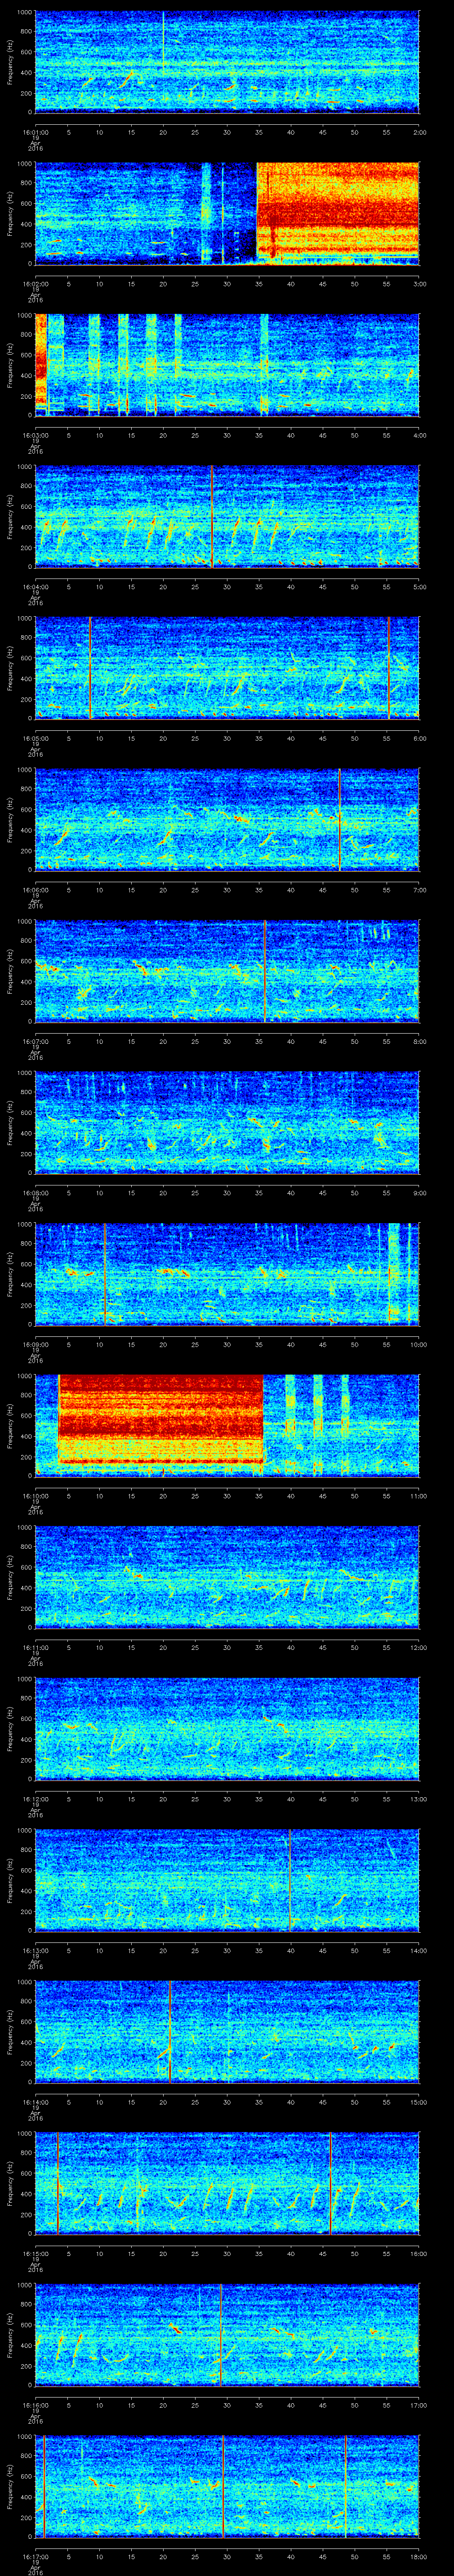Click the '11:00' end time label
The image size is (454, 2576).
417,1495
